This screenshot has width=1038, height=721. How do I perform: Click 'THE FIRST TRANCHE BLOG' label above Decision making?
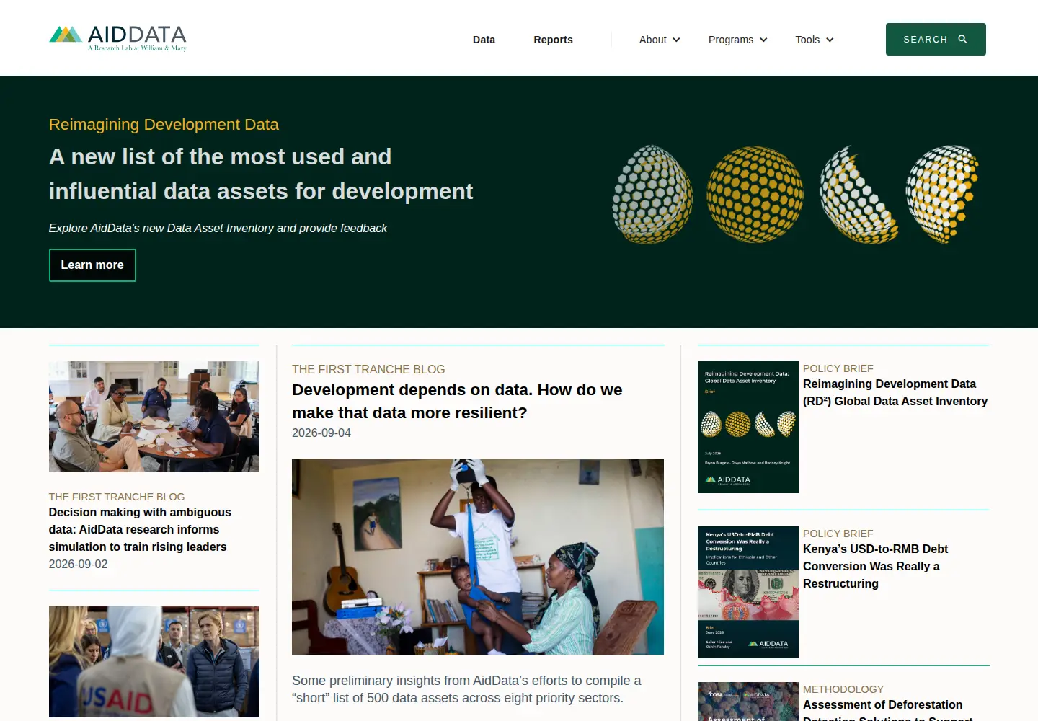pyautogui.click(x=117, y=497)
